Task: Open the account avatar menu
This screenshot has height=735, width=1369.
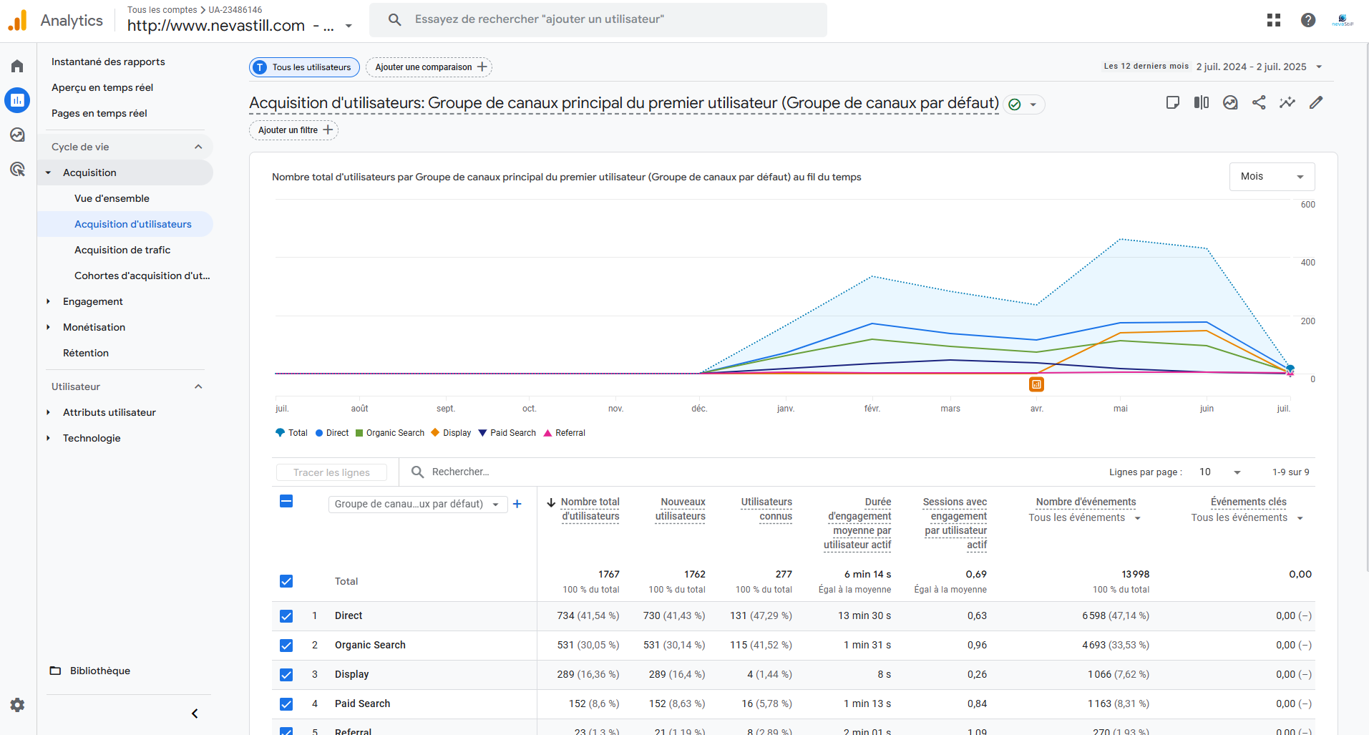Action: tap(1343, 20)
